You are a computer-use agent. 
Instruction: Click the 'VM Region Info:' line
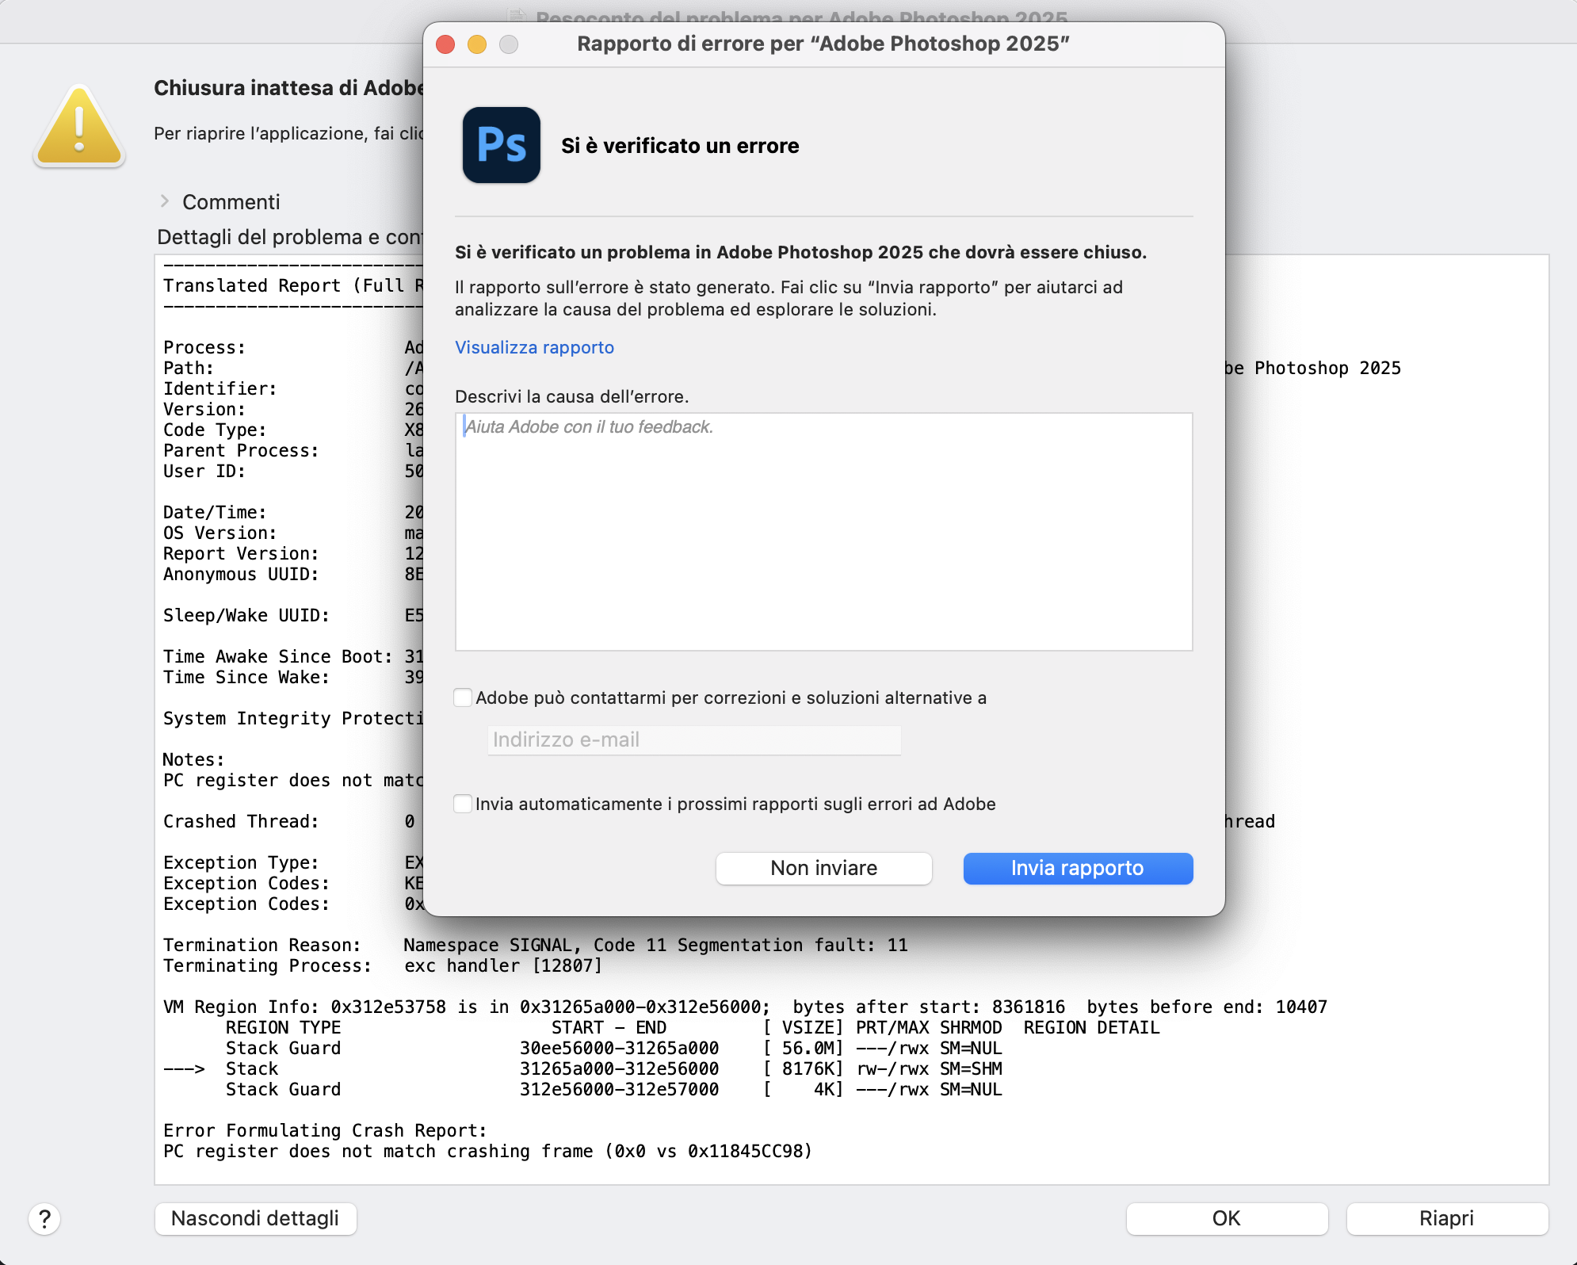coord(745,1007)
